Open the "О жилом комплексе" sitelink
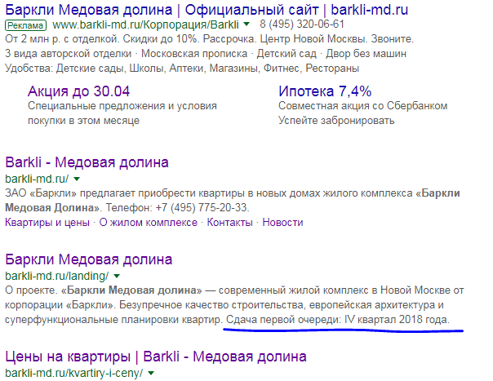Image resolution: width=493 pixels, height=381 pixels. [149, 223]
